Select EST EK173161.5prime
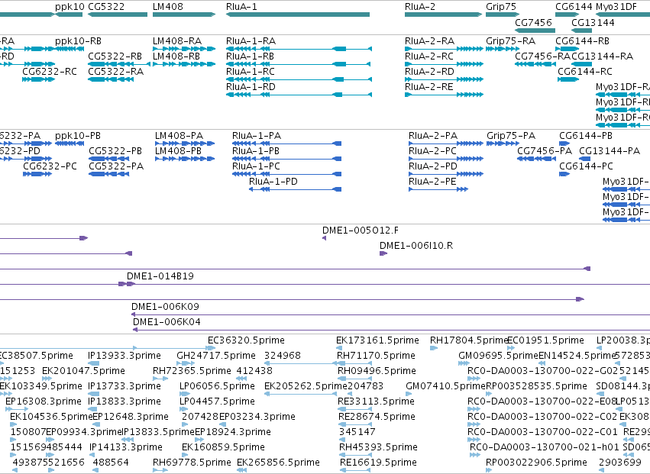The height and width of the screenshot is (474, 650). coord(377,340)
